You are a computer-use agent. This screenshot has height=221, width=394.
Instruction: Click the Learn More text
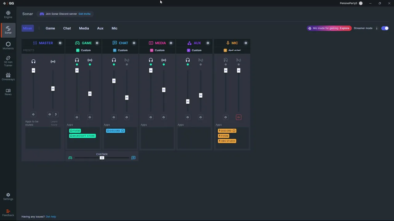tap(54, 123)
